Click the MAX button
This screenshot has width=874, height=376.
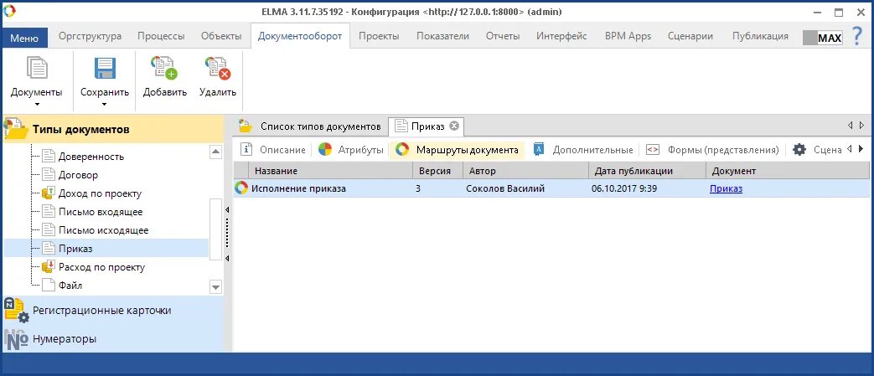tap(823, 38)
